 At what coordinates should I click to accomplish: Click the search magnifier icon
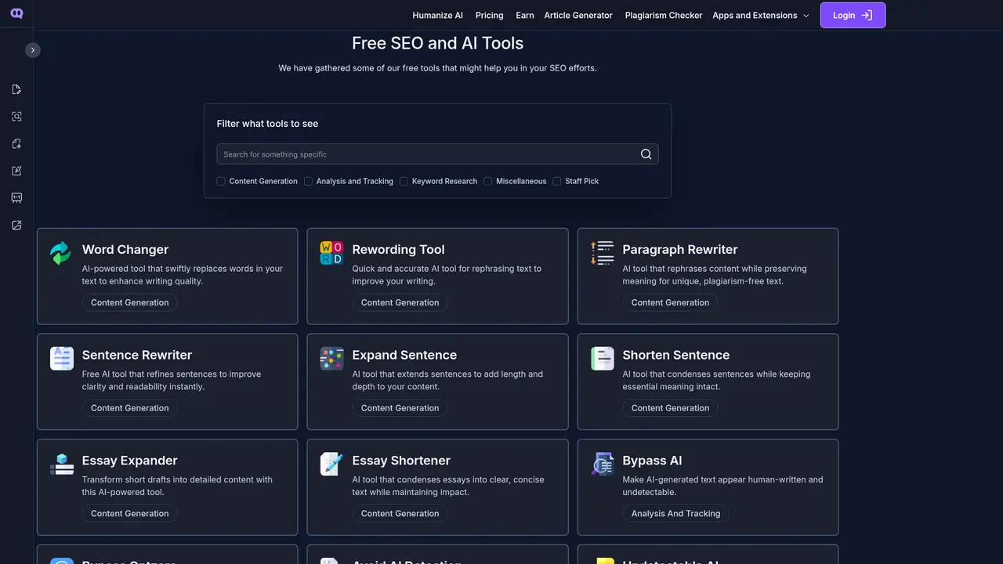pos(646,154)
